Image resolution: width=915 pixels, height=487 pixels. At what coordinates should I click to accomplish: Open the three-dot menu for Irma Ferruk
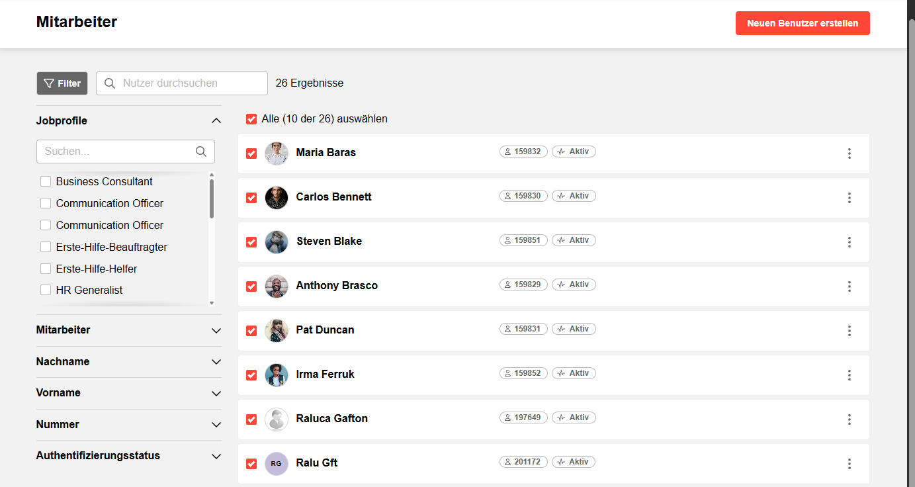(850, 375)
